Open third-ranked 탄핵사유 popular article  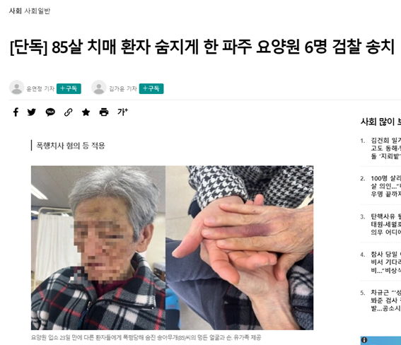(385, 224)
